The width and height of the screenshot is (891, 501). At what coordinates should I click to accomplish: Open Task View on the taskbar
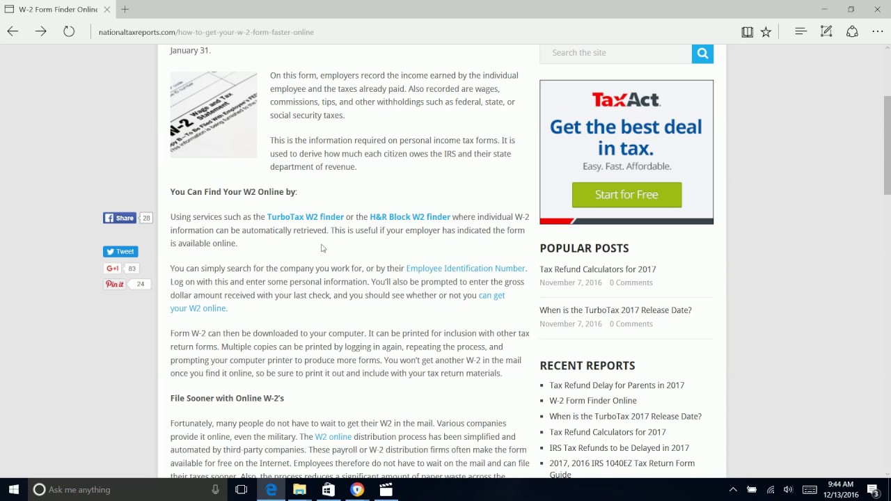pyautogui.click(x=242, y=489)
